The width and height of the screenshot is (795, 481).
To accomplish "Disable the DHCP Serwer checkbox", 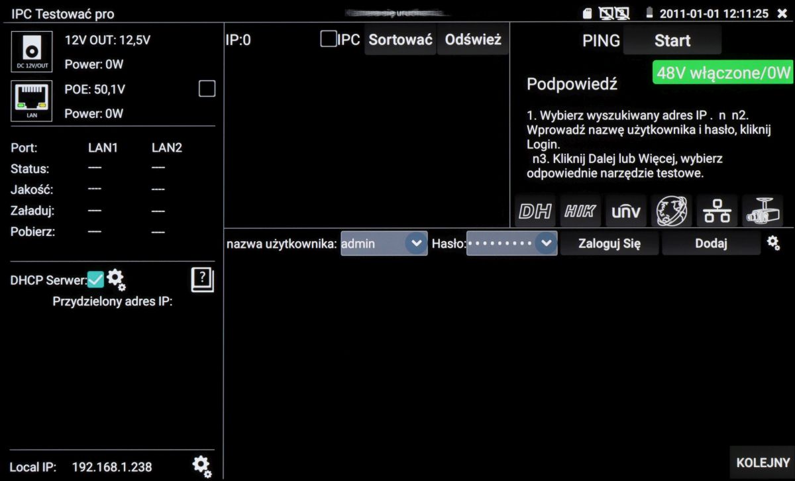I will (x=96, y=280).
